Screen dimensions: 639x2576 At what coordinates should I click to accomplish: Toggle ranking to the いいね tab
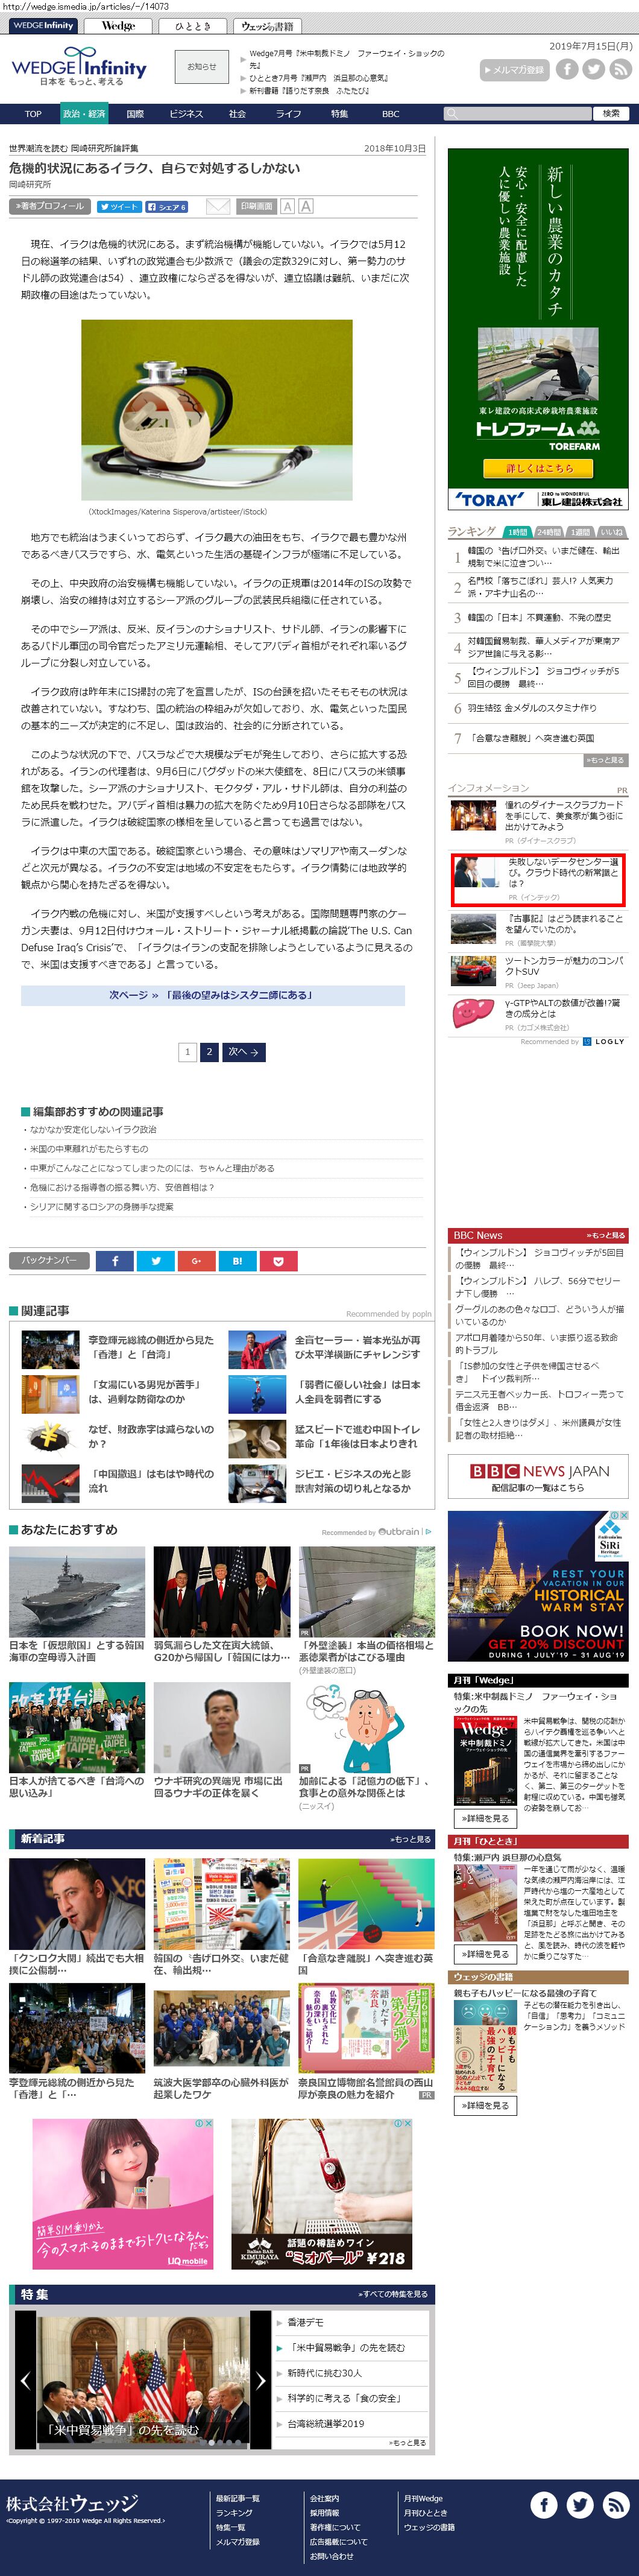click(612, 532)
